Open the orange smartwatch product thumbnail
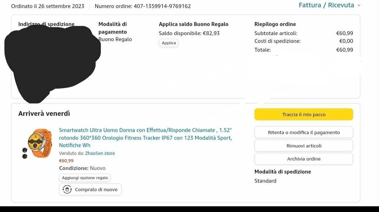The height and width of the screenshot is (212, 379). 40,143
